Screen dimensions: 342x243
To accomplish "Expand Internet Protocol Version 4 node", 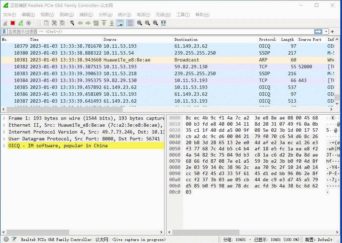I will click(x=4, y=132).
